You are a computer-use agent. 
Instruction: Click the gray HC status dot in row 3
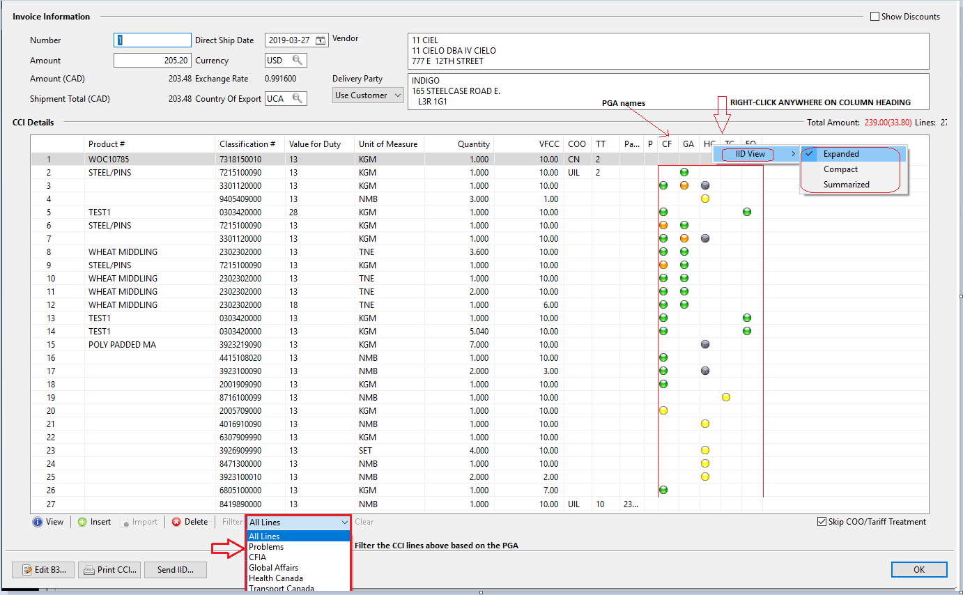(705, 185)
